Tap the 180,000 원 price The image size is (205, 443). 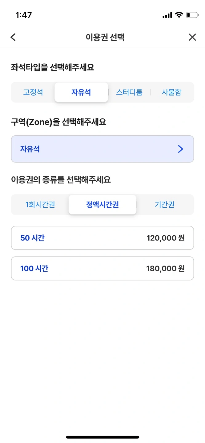coord(165,269)
